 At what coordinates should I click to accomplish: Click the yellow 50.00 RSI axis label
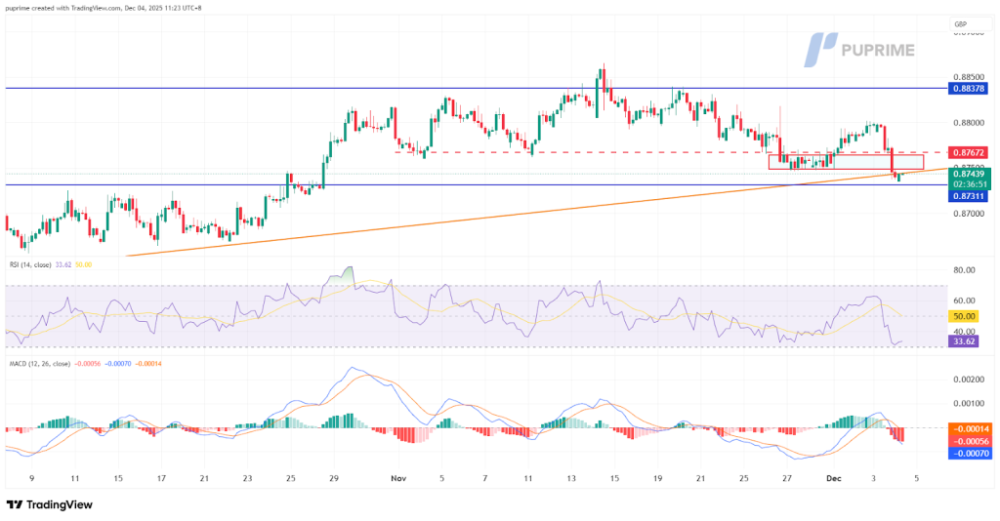coord(965,316)
